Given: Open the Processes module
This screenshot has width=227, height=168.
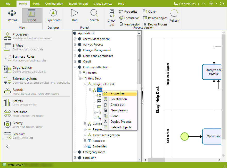Looking at the screenshot, I should point(36,36).
